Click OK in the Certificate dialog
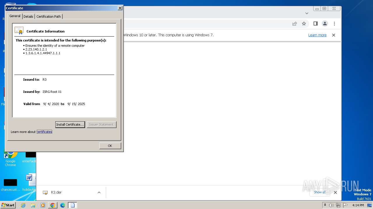This screenshot has width=373, height=209. coord(110,146)
